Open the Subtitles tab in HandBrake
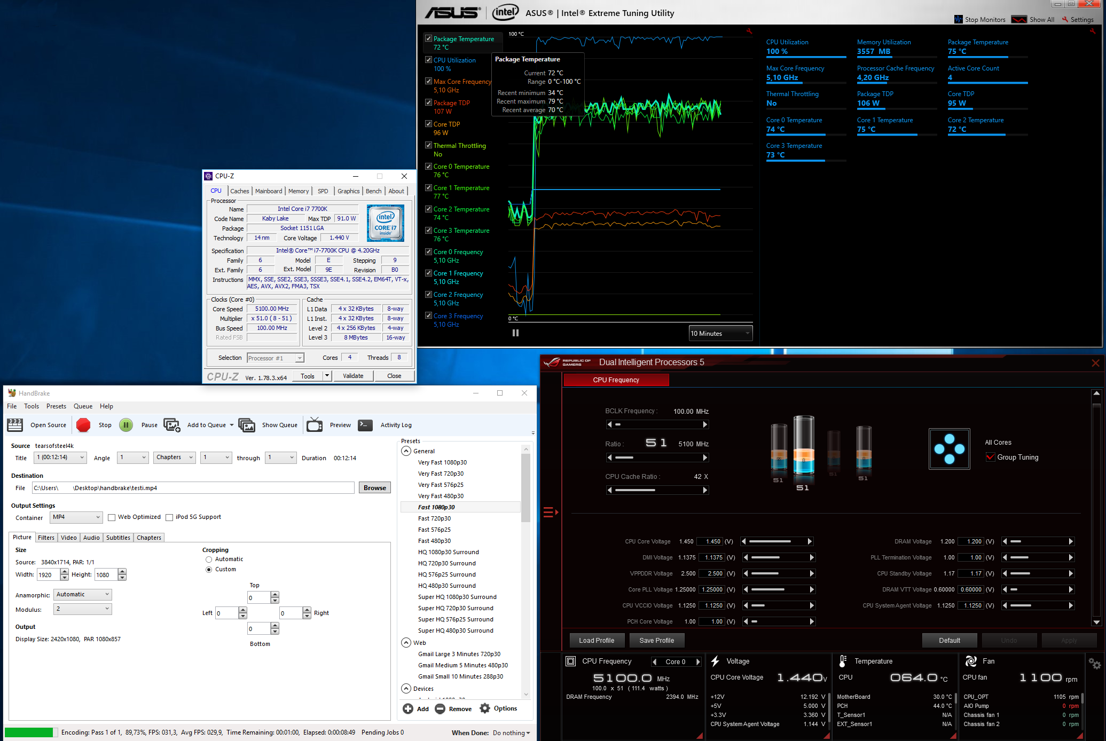 click(x=118, y=538)
